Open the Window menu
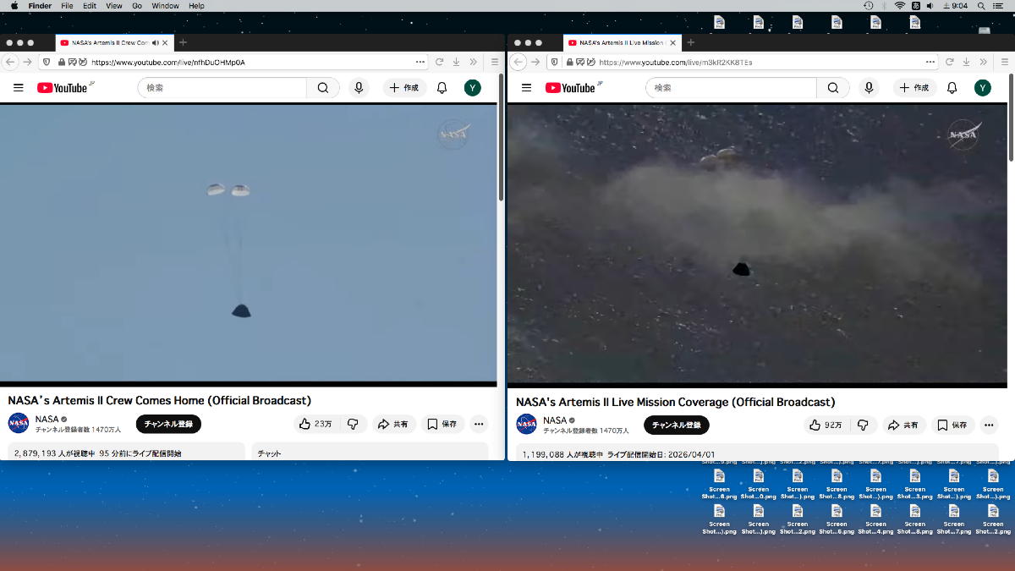 [x=165, y=6]
